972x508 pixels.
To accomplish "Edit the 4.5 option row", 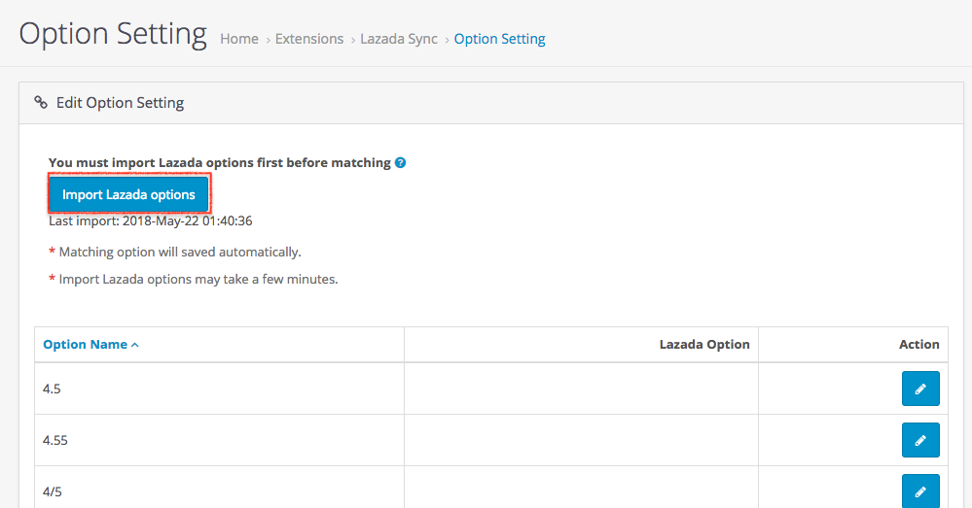I will 919,389.
